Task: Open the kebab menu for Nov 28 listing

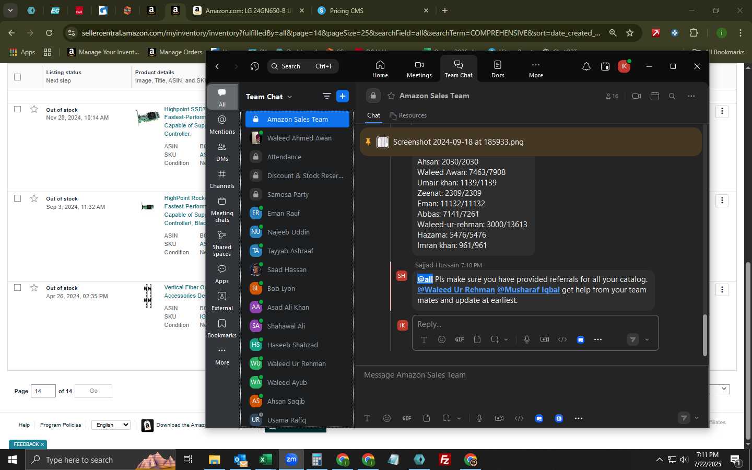Action: (x=722, y=111)
